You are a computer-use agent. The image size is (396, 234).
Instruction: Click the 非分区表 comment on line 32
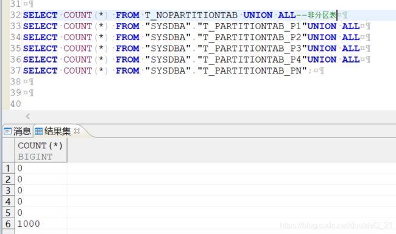pos(322,15)
